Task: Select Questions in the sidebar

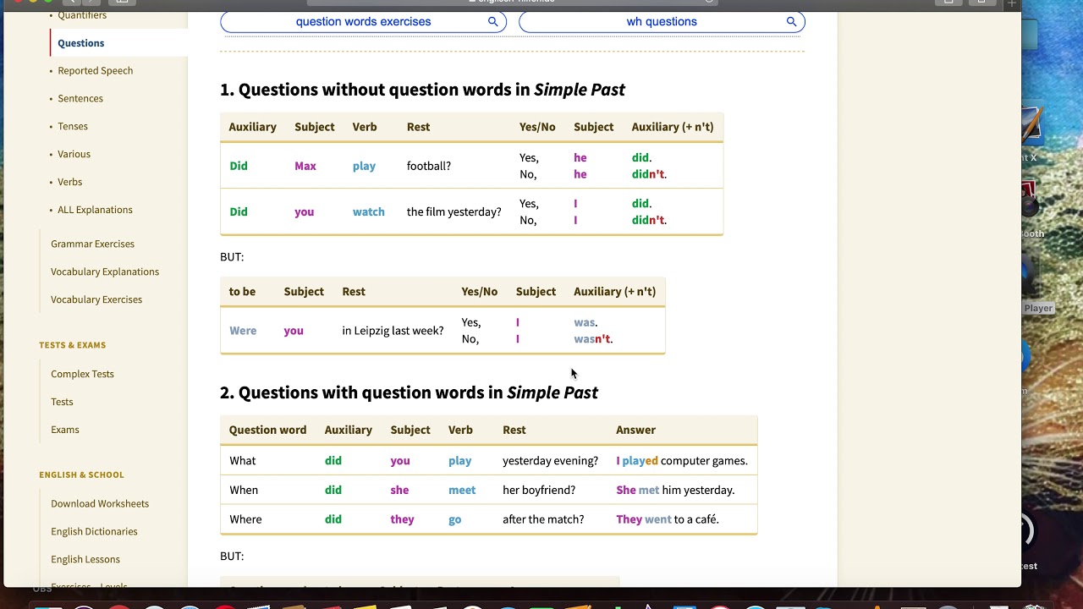Action: [x=81, y=43]
